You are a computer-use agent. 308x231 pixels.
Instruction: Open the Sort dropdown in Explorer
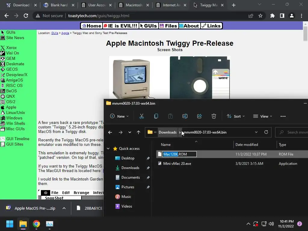236,116
